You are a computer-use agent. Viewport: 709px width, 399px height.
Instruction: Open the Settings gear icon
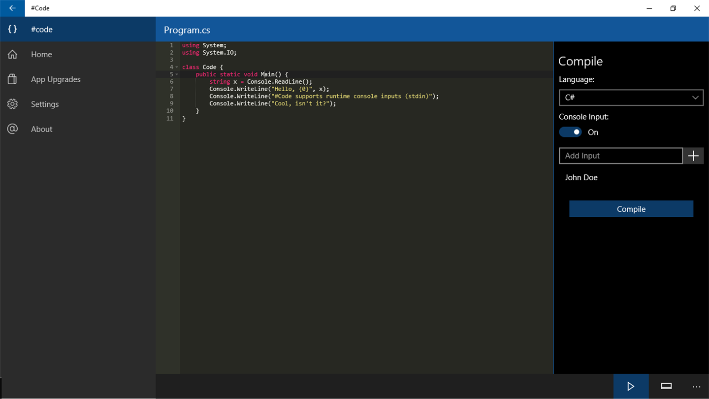tap(12, 104)
